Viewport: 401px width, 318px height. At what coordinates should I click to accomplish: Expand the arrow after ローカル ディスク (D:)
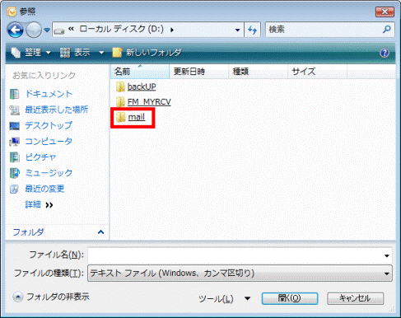172,30
